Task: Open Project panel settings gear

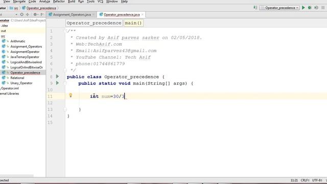Action: pos(35,14)
